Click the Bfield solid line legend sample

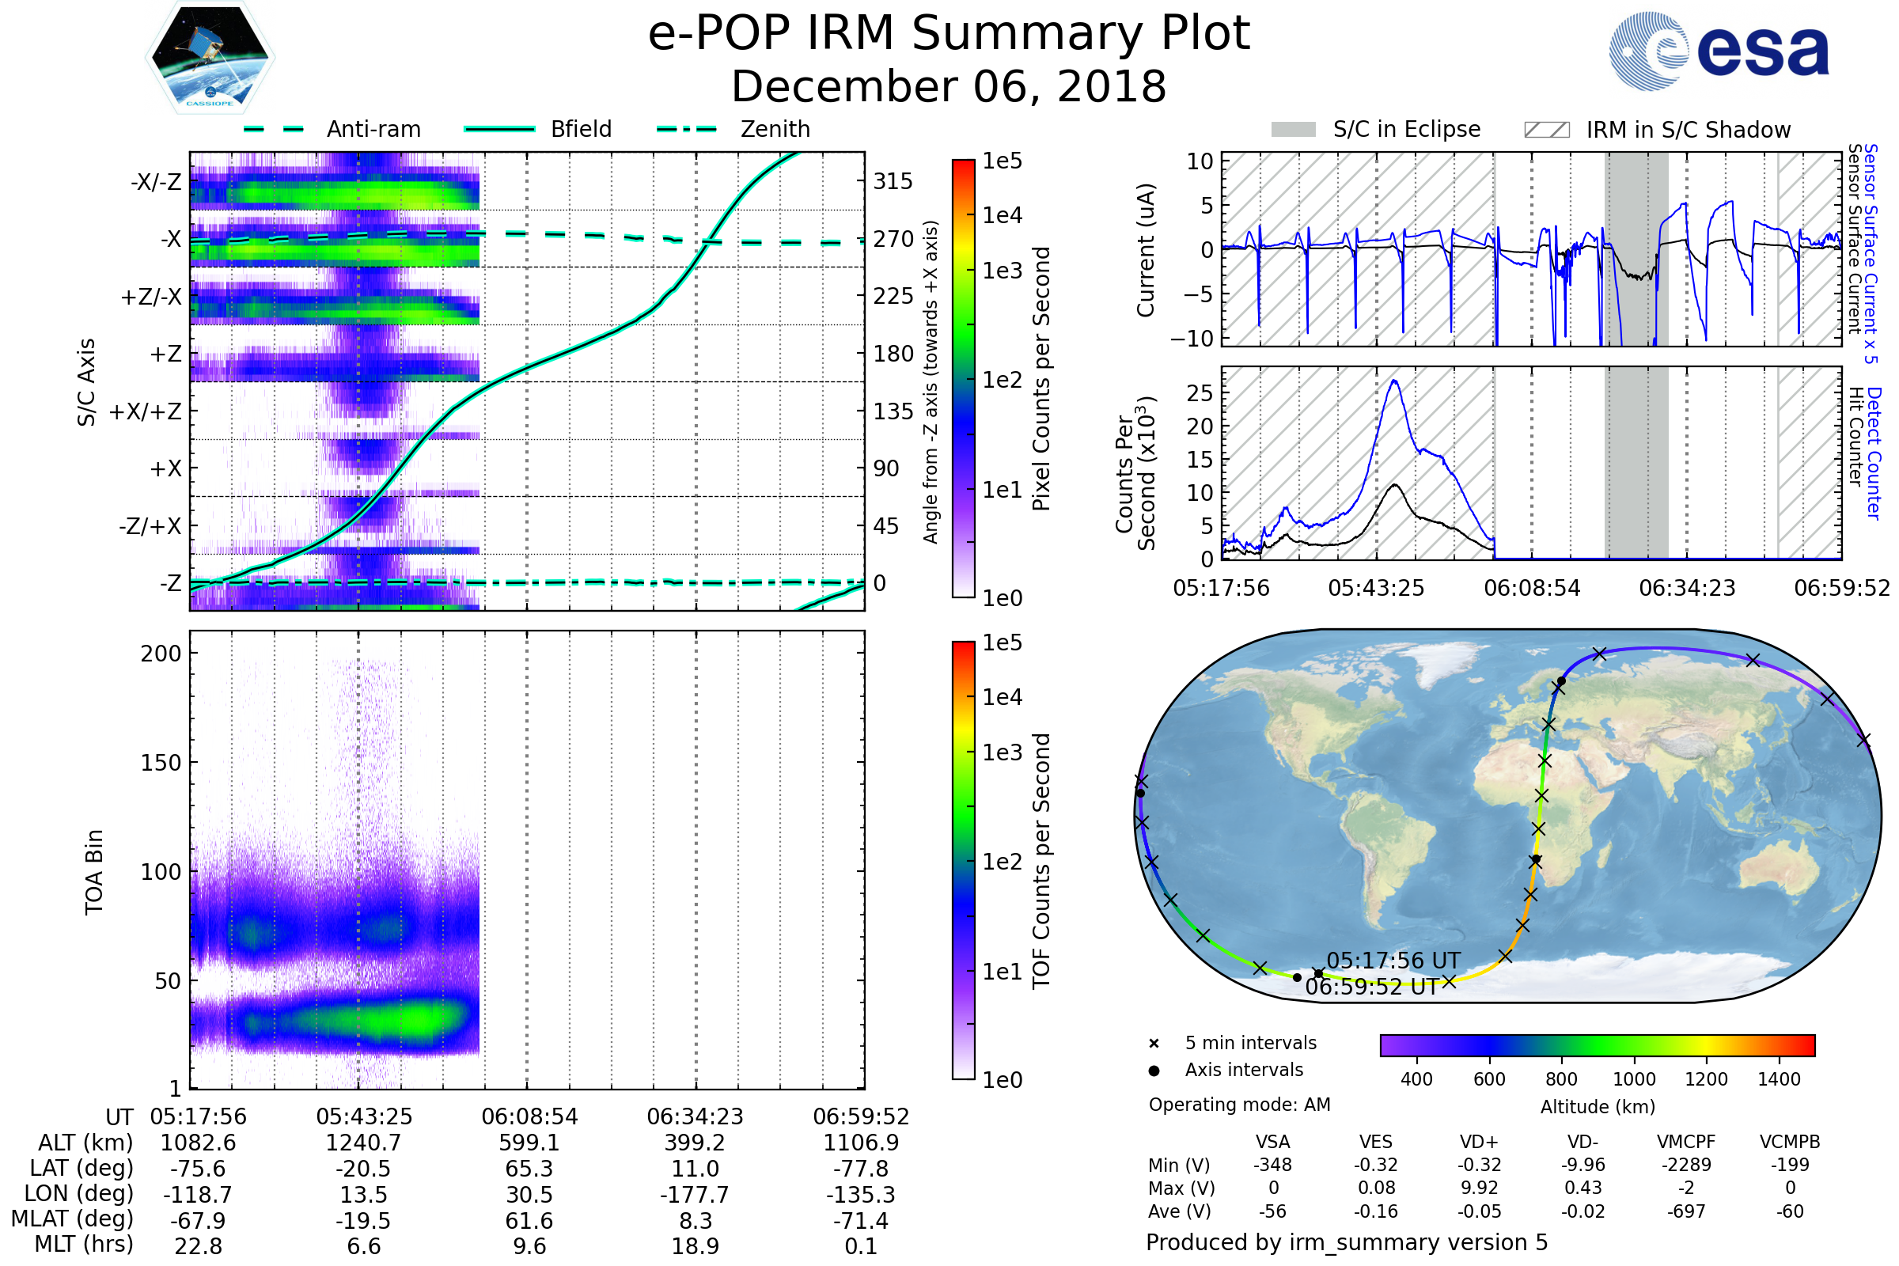[x=499, y=129]
